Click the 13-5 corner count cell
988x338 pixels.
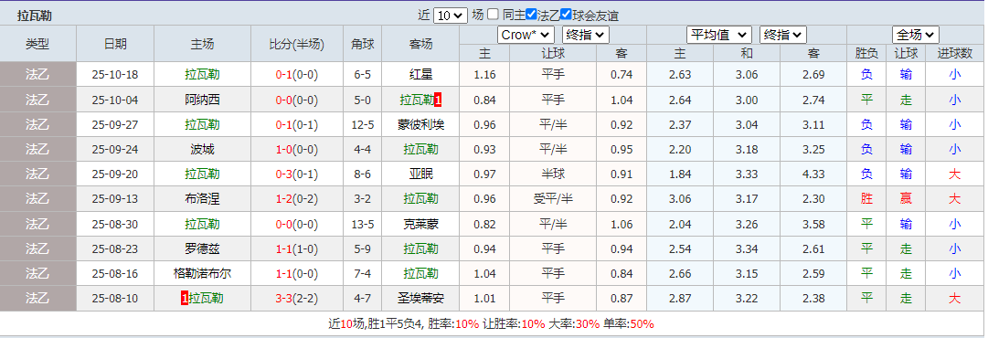(x=362, y=224)
